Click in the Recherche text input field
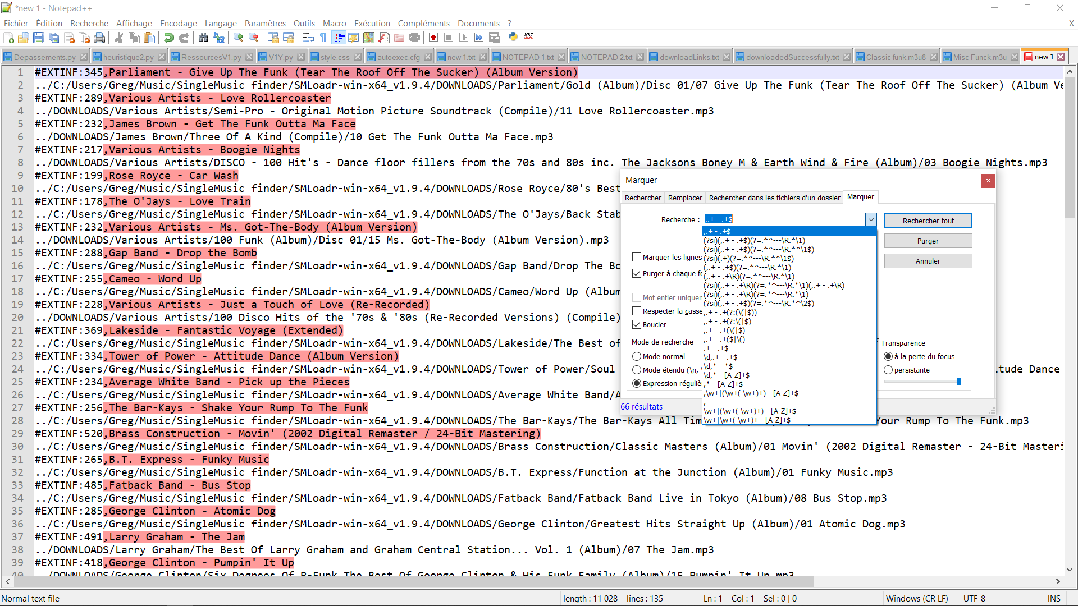This screenshot has width=1078, height=606. tap(784, 219)
